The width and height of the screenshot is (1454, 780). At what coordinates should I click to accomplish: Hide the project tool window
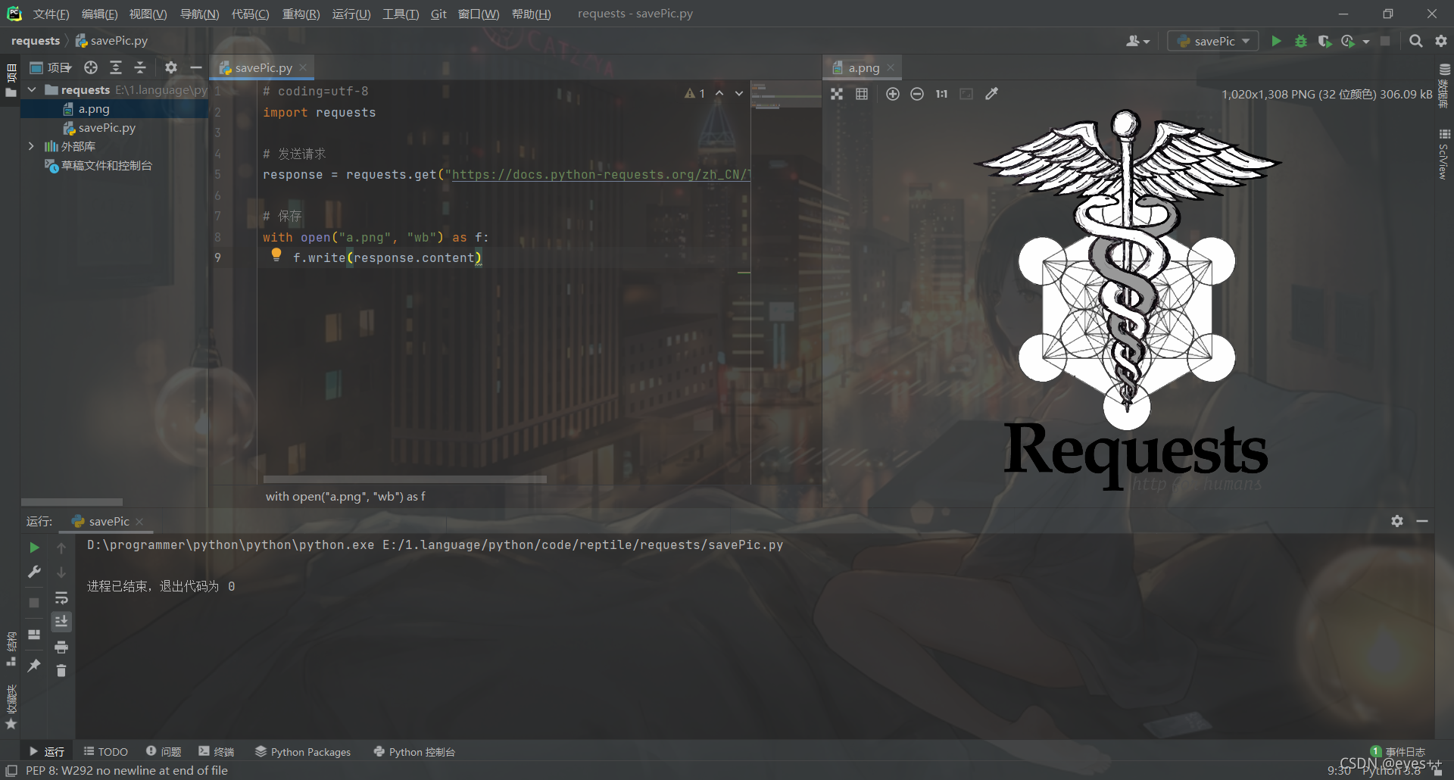point(196,67)
